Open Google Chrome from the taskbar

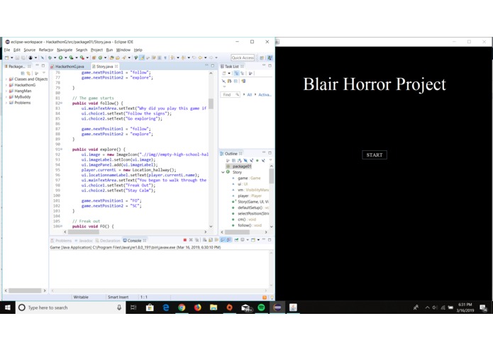click(182, 307)
